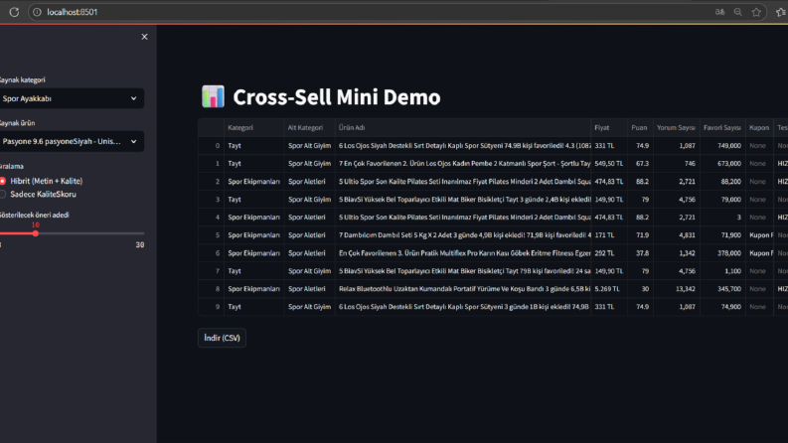The width and height of the screenshot is (788, 443).
Task: Open the zoom magnifier icon in address bar
Action: point(737,12)
